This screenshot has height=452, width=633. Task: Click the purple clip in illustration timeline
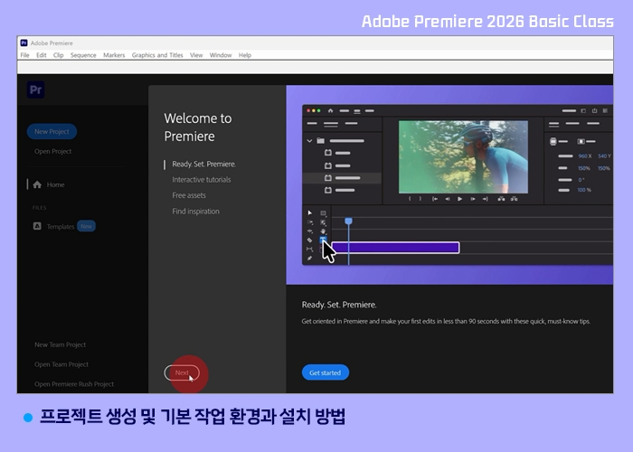[x=395, y=248]
